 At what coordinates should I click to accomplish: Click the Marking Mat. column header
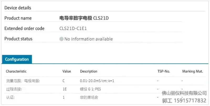point(192,71)
